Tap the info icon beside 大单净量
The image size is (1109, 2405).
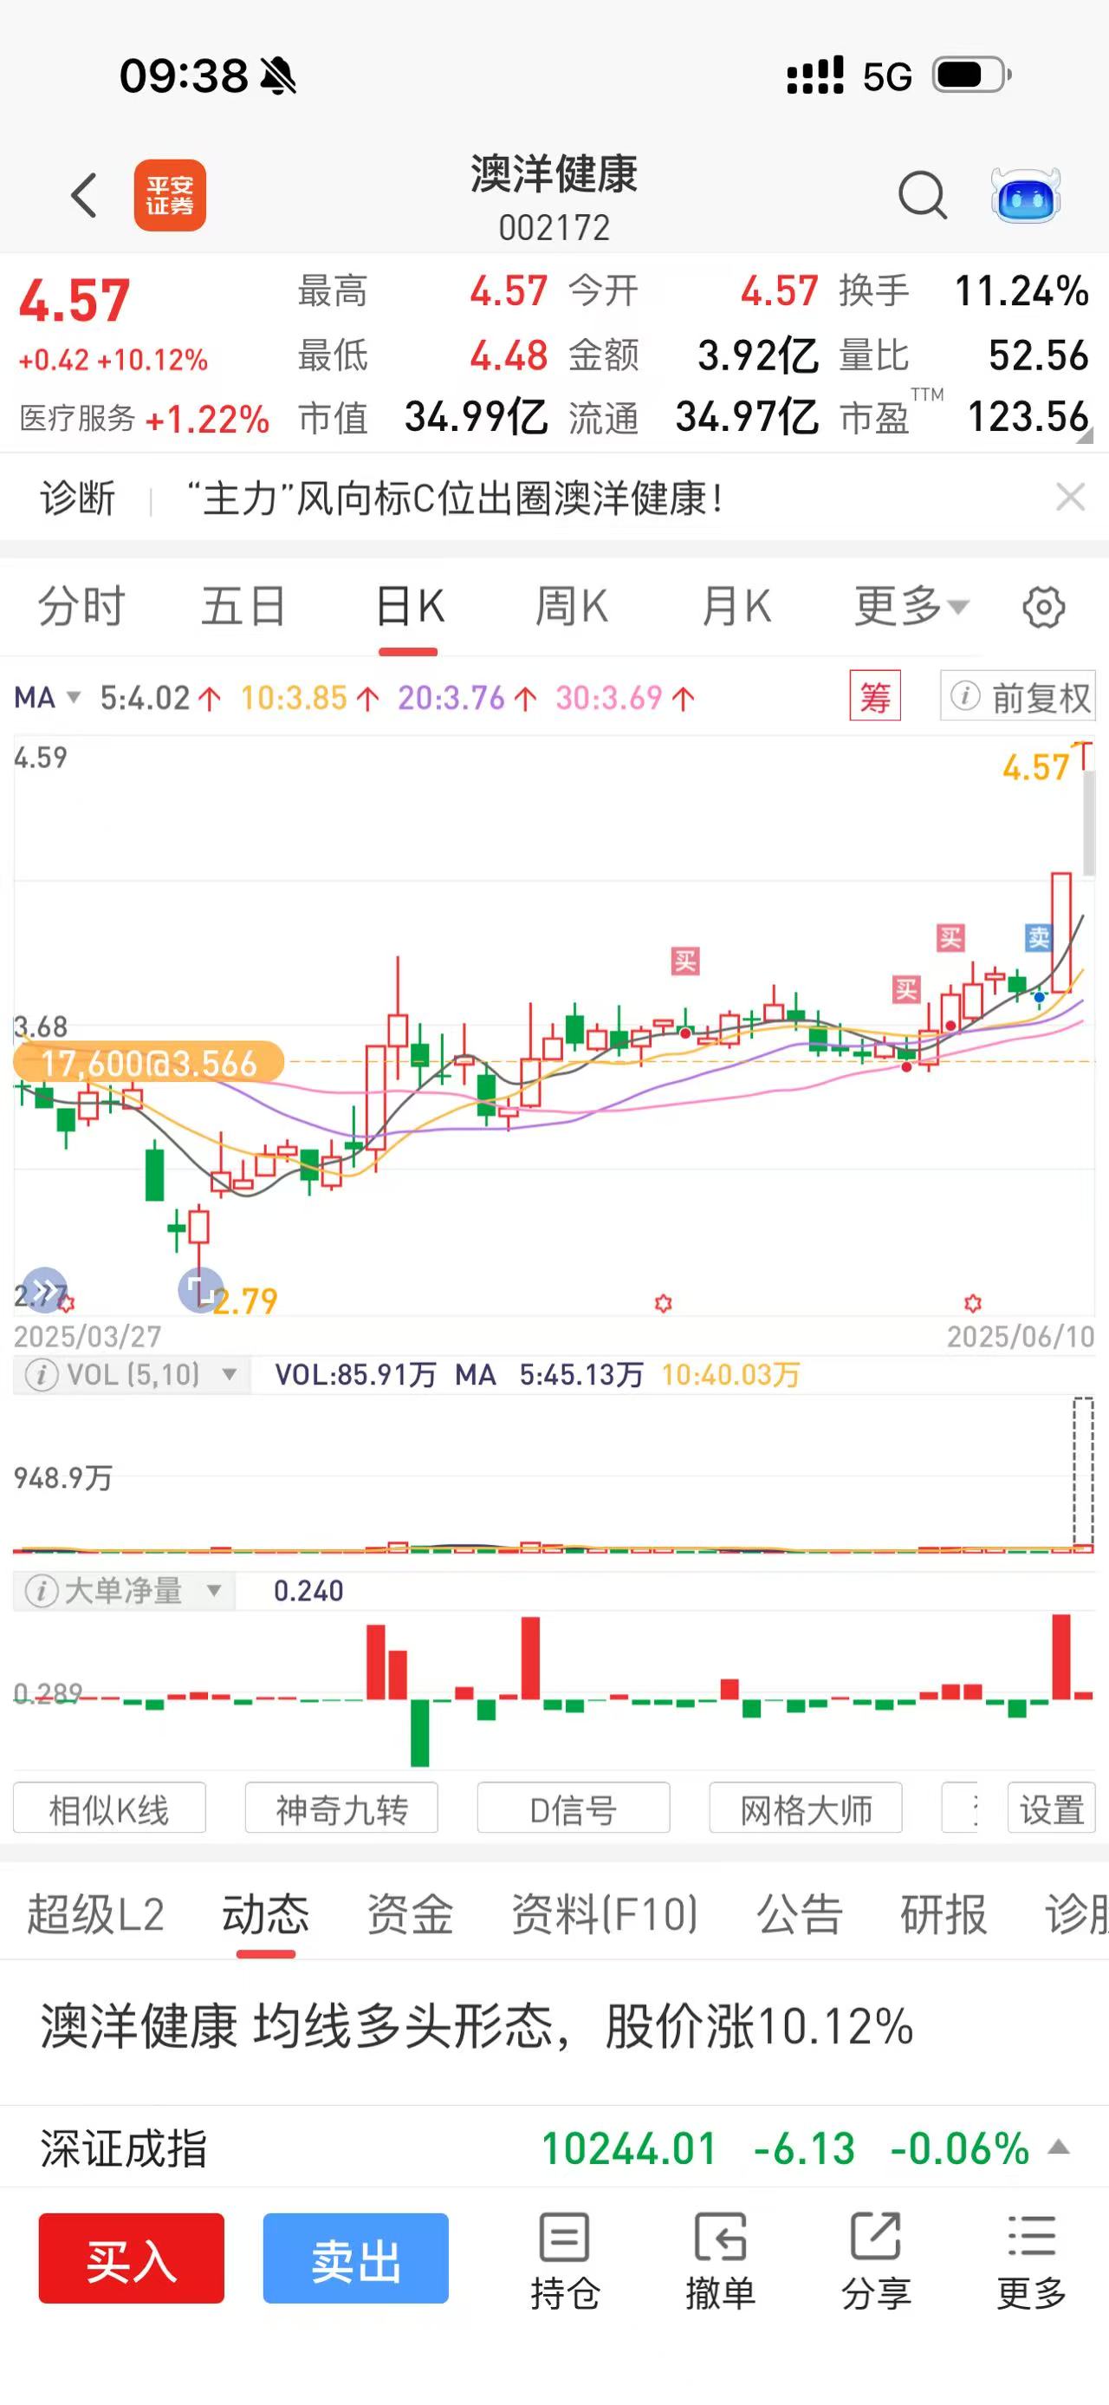[x=40, y=1592]
